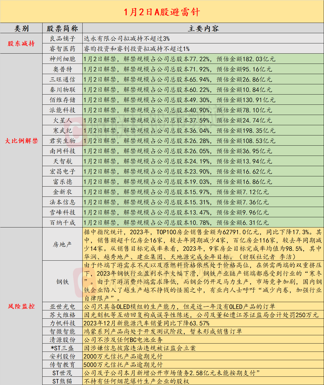Viewport: 324px width, 385px height.
Task: Select stock name 睿智医药
Action: click(62, 49)
